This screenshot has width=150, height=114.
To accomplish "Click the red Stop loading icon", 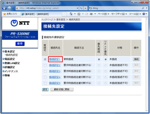I will (x=85, y=8).
